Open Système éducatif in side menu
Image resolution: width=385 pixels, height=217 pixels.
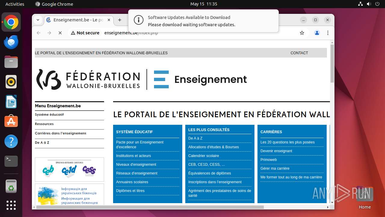click(x=49, y=115)
